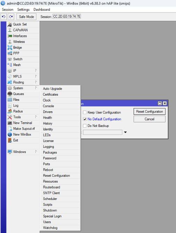Expand the Tools submenu arrow
Screen dimensions: 176x233
point(36,117)
